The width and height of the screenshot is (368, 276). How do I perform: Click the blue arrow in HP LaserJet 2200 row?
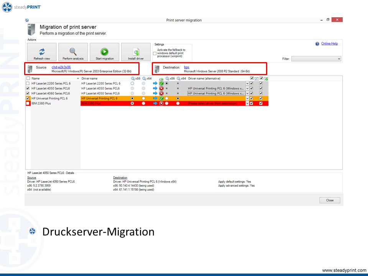coord(155,83)
